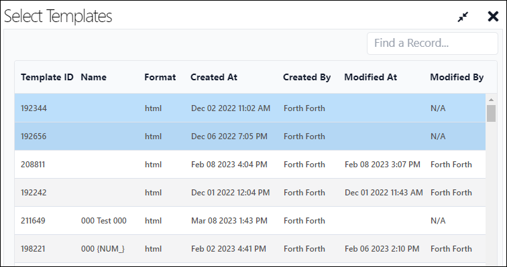Select template 192242 row

250,193
